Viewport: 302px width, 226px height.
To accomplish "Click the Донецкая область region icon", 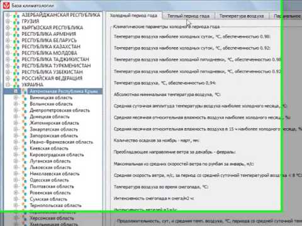I will point(25,117).
